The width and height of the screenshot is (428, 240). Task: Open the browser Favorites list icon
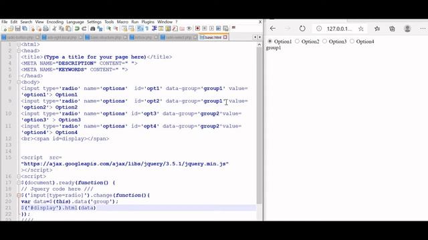(x=377, y=28)
